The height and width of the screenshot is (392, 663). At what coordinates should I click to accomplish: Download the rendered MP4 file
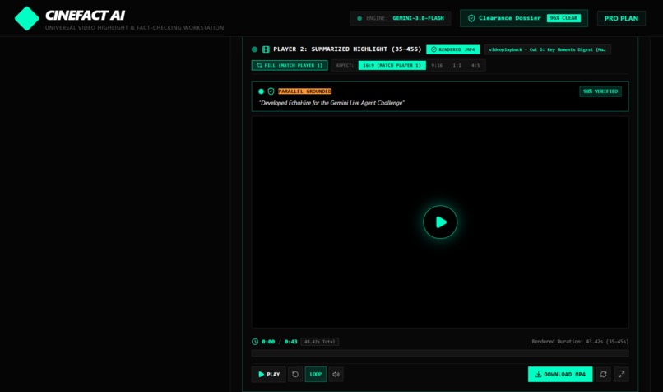click(x=560, y=374)
